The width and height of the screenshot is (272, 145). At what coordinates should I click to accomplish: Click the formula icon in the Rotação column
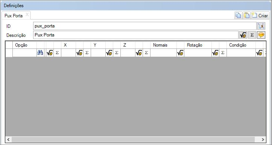pyautogui.click(x=215, y=53)
